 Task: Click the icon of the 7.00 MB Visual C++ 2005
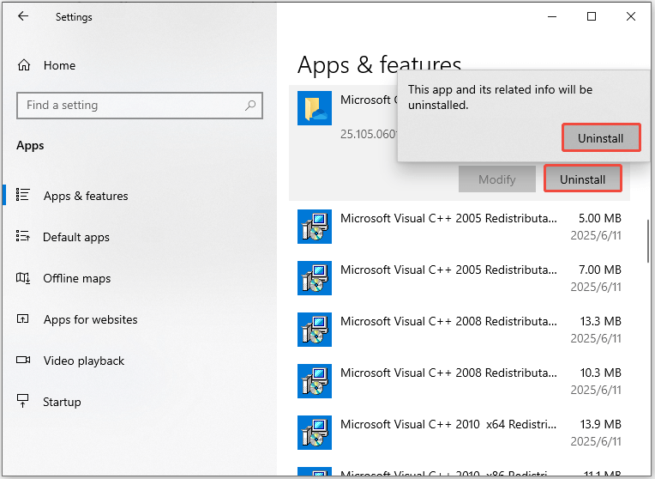[x=315, y=278]
